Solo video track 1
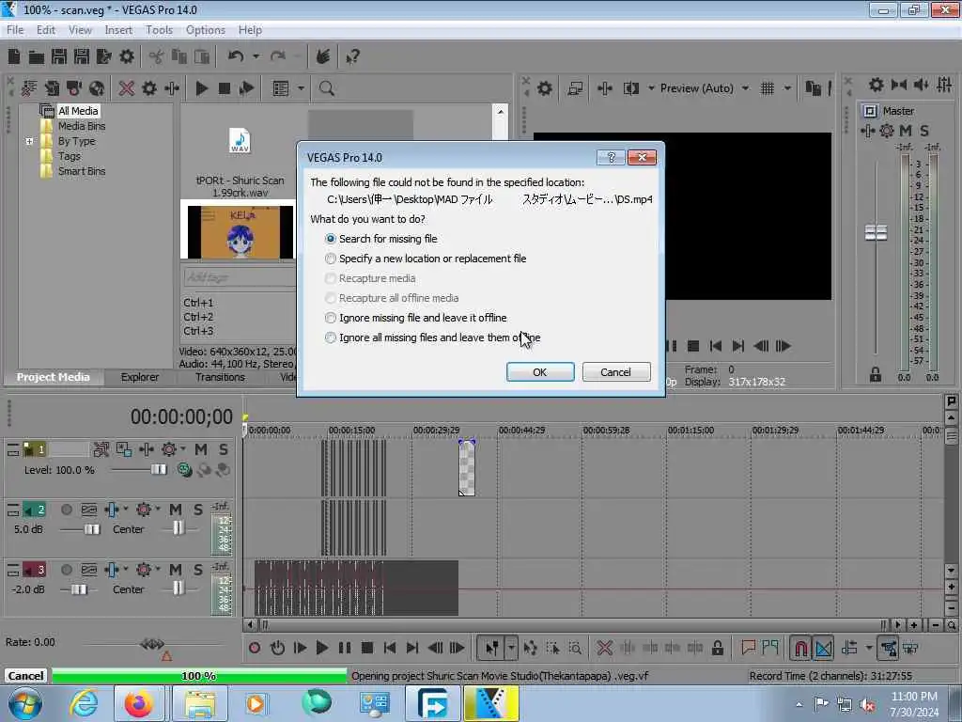962x722 pixels. (224, 449)
